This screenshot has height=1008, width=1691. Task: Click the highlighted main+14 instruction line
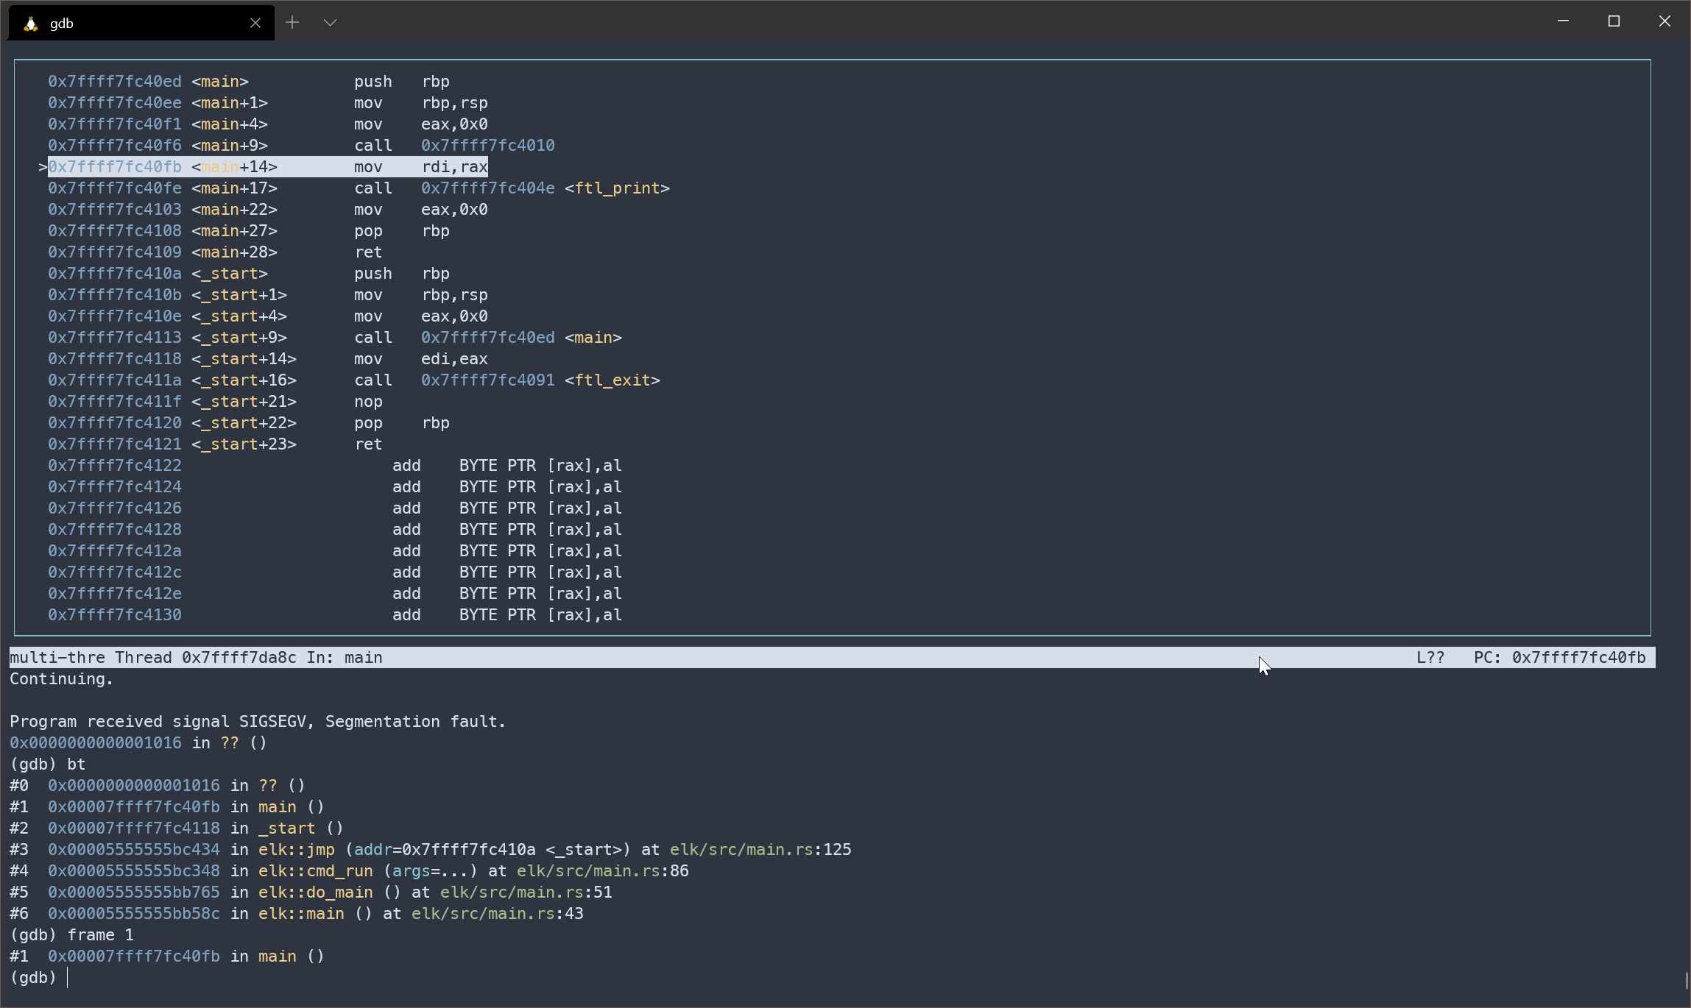click(x=268, y=167)
